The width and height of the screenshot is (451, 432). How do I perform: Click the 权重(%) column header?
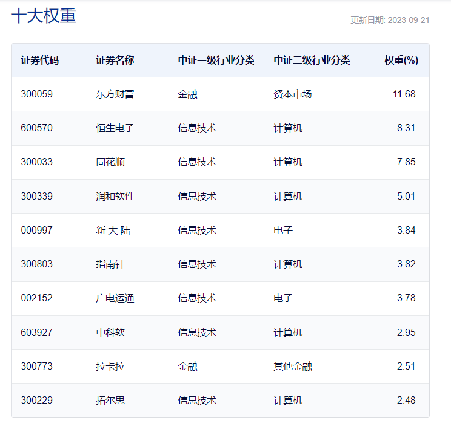tap(401, 61)
